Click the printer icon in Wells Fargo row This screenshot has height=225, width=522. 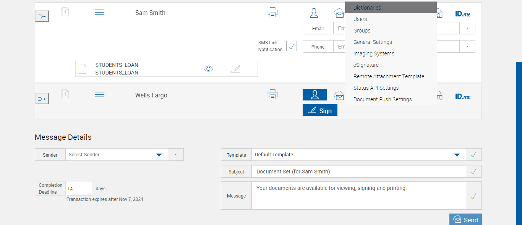pyautogui.click(x=272, y=94)
